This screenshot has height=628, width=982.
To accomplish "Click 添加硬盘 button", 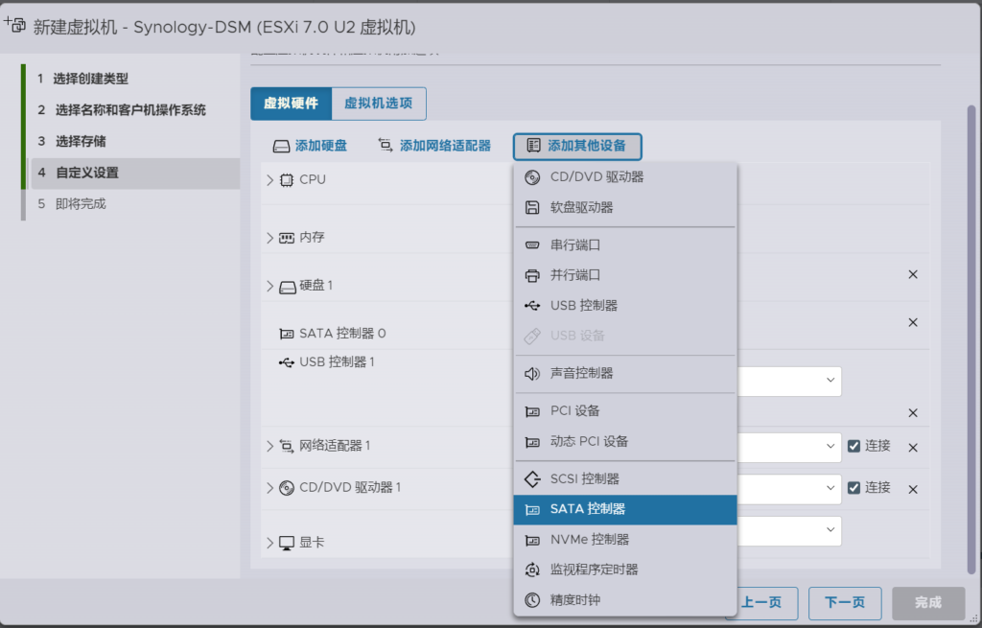I will tap(310, 146).
